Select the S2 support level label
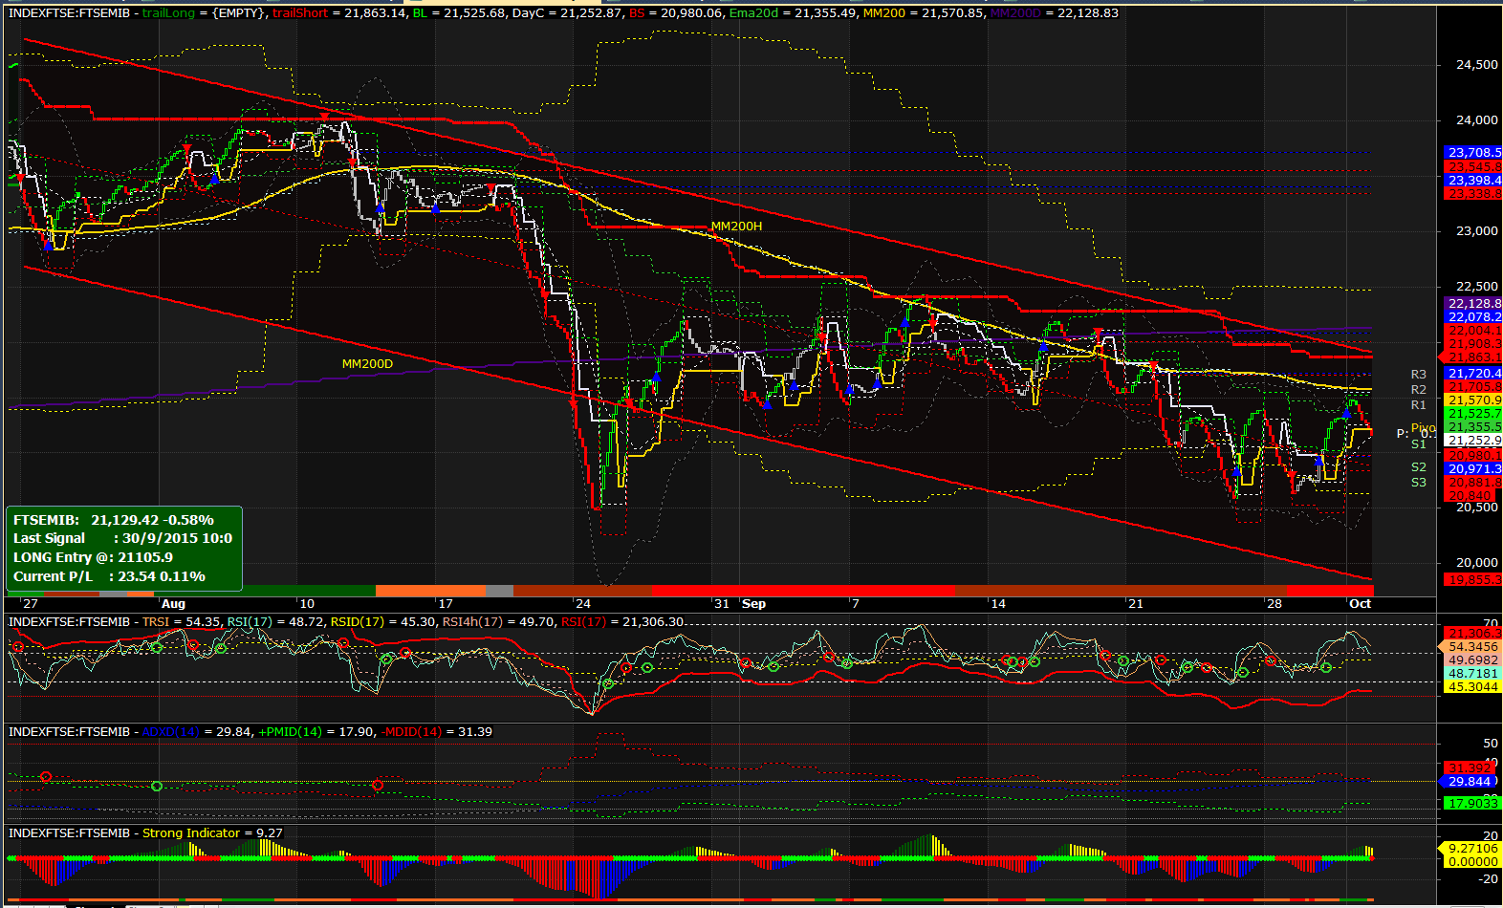Viewport: 1503px width, 908px height. [1419, 467]
